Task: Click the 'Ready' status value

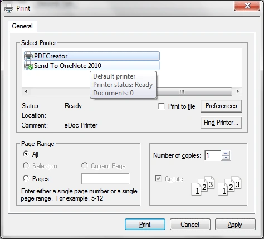Action: click(73, 106)
